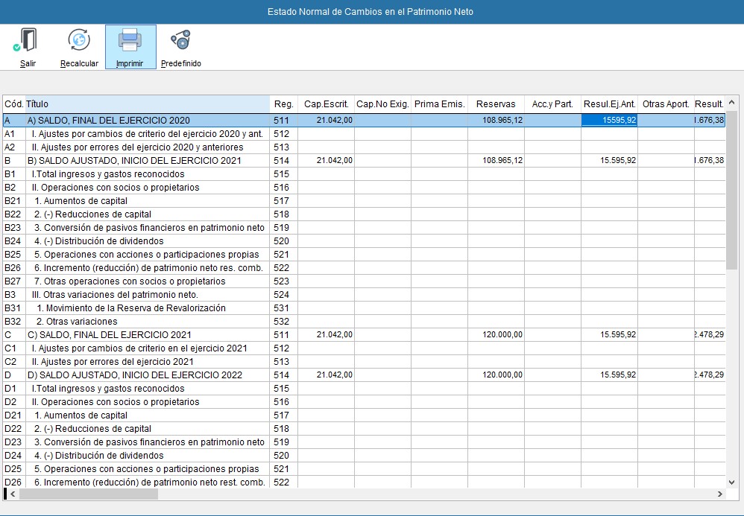The width and height of the screenshot is (744, 516).
Task: Select the Título column header
Action: tap(147, 104)
